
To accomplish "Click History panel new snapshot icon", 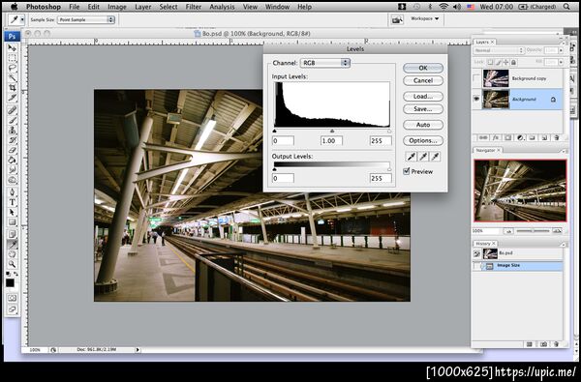I will (x=543, y=344).
